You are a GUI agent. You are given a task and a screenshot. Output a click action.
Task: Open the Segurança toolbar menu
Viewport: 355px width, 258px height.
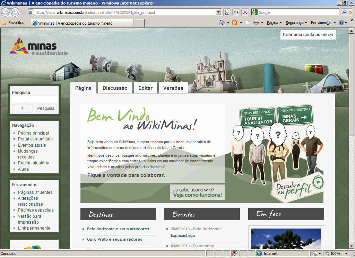point(296,23)
